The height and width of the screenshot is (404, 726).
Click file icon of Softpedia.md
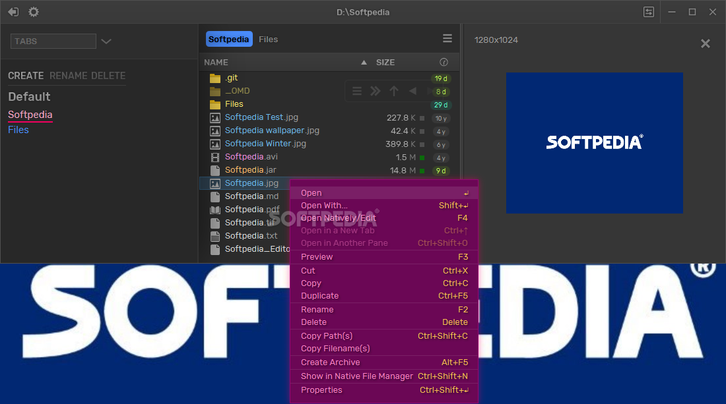pyautogui.click(x=215, y=197)
